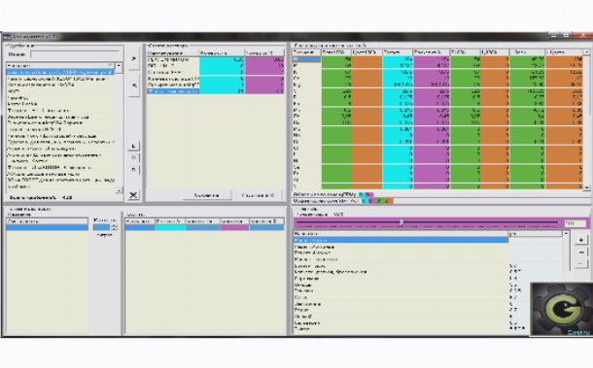Open dropdown arrow at nutrient list header right
Viewport: 593px width, 368px height.
pyautogui.click(x=566, y=234)
